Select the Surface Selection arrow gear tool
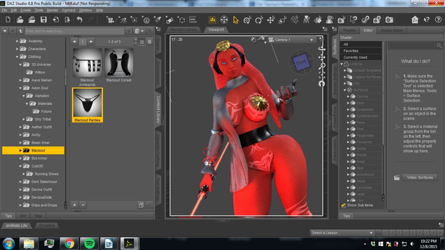This screenshot has width=445, height=250. 354,20
